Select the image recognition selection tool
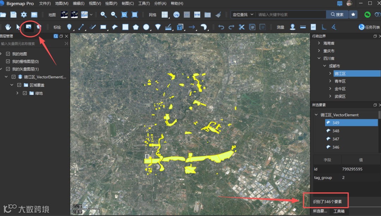 click(x=29, y=27)
